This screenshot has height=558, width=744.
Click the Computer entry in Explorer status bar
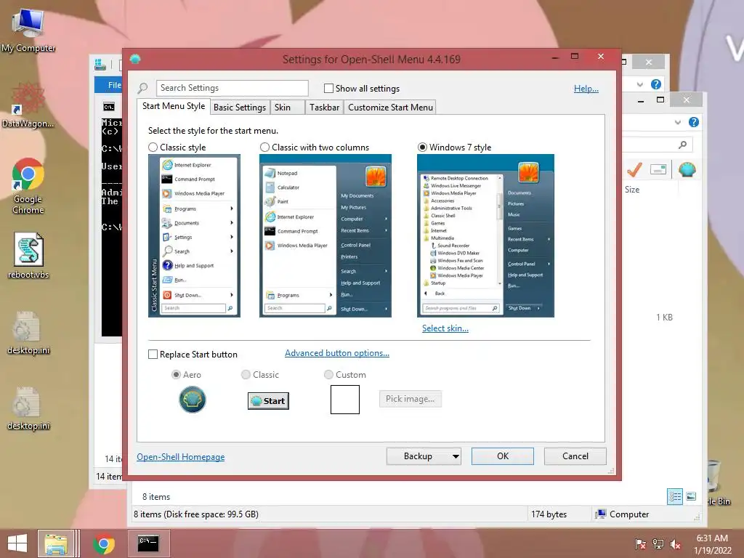(623, 514)
